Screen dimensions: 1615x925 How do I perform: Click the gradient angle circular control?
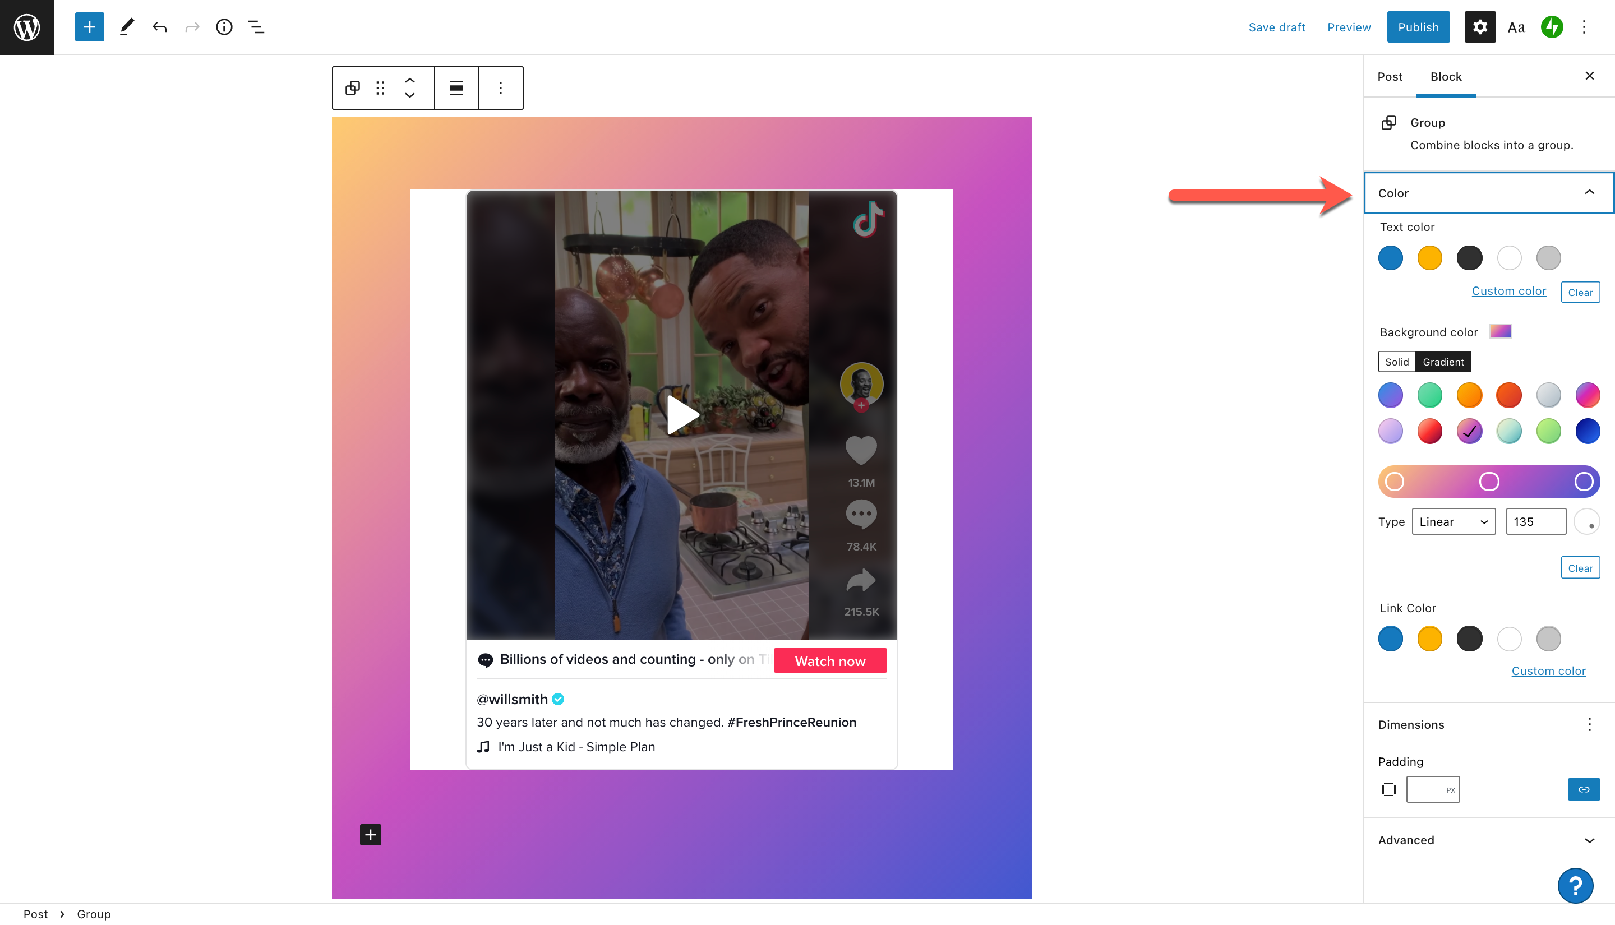(x=1586, y=521)
